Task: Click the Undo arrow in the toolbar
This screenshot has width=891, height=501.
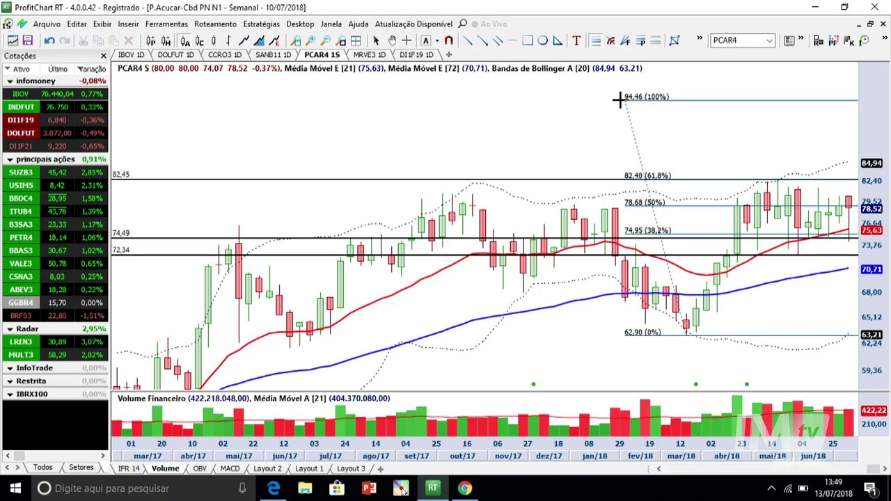Action: click(49, 40)
